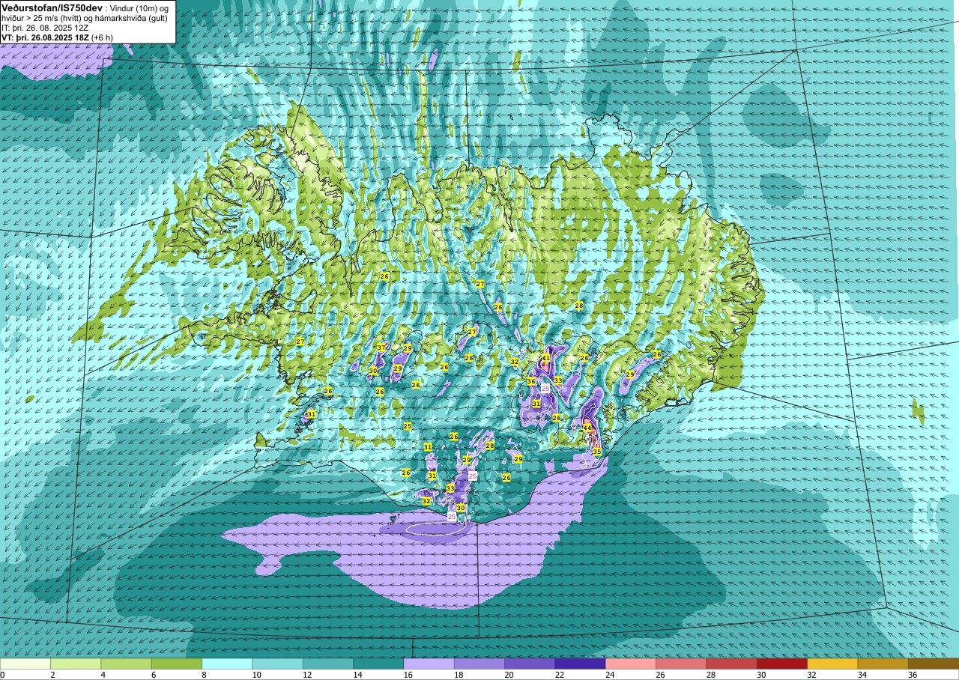Pick the legend swatch between 20 and 22

click(x=530, y=664)
